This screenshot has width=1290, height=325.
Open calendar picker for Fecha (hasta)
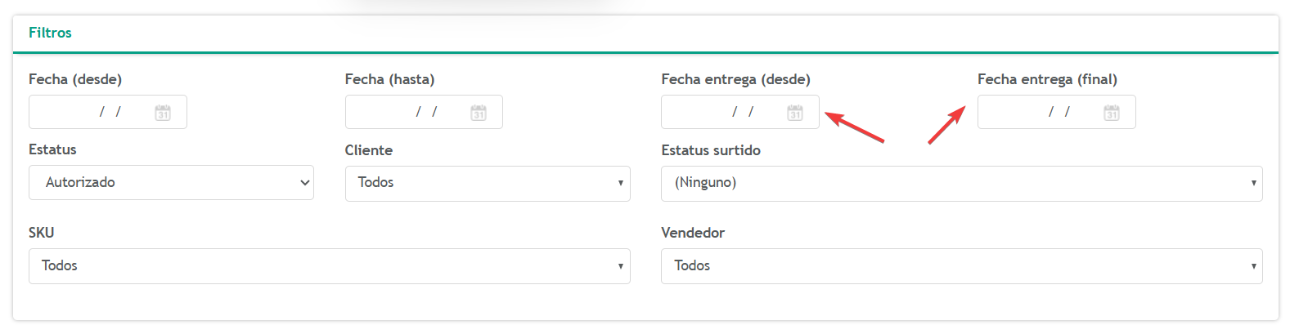(x=479, y=113)
